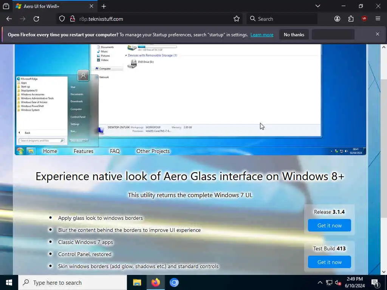Click the Firefox taskbar icon

[x=155, y=282]
